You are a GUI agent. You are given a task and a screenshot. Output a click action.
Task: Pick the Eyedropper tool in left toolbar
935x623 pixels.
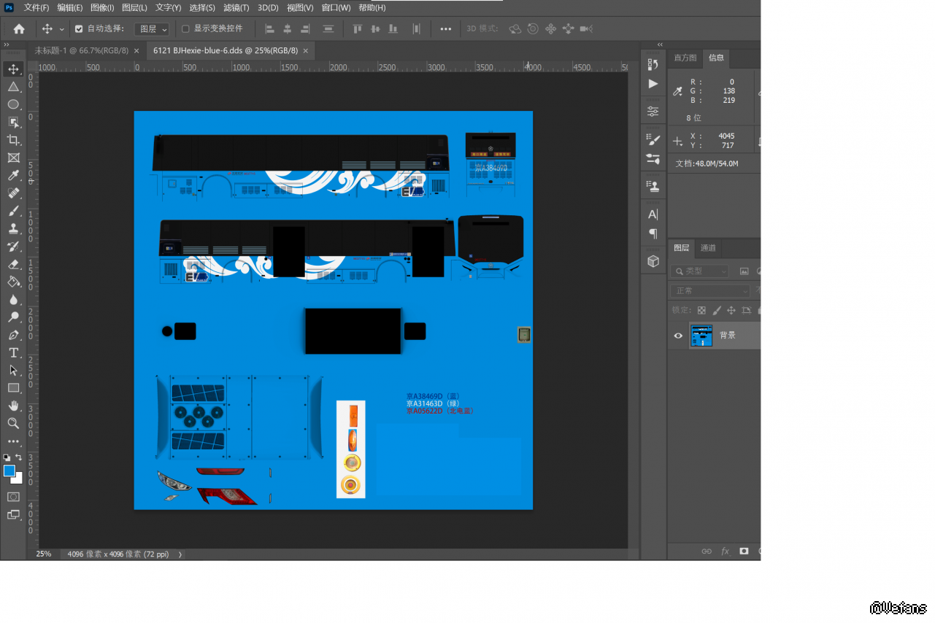point(13,175)
